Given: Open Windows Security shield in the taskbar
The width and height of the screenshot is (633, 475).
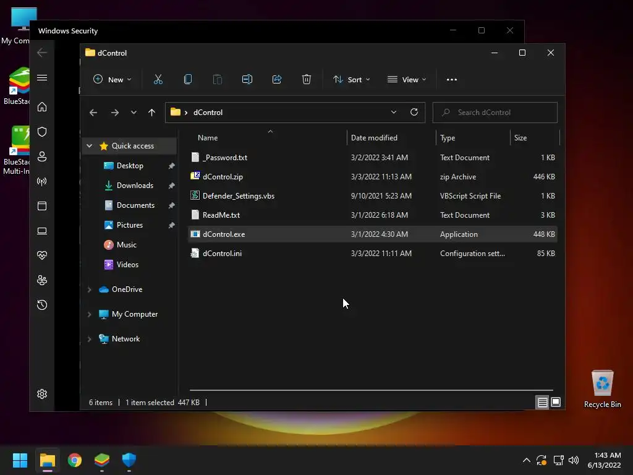Looking at the screenshot, I should [129, 460].
